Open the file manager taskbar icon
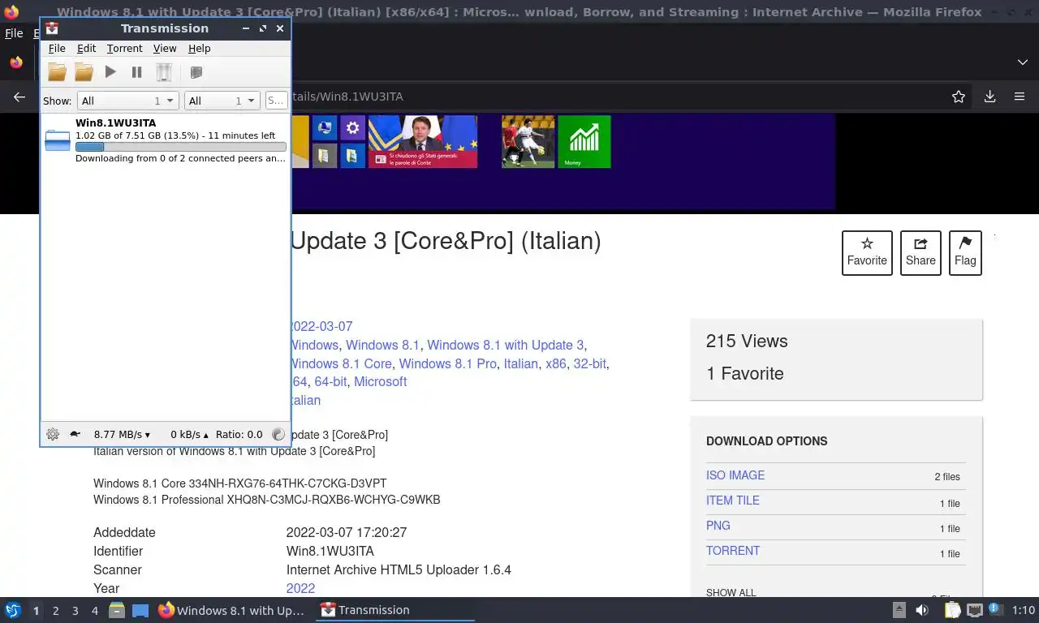The height and width of the screenshot is (623, 1039). point(117,610)
